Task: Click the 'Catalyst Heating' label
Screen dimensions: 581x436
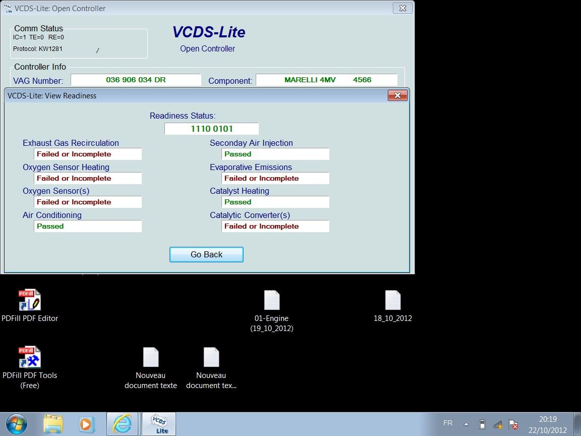Action: [240, 191]
